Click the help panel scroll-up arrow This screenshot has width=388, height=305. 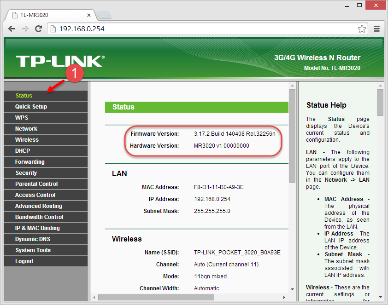point(380,86)
